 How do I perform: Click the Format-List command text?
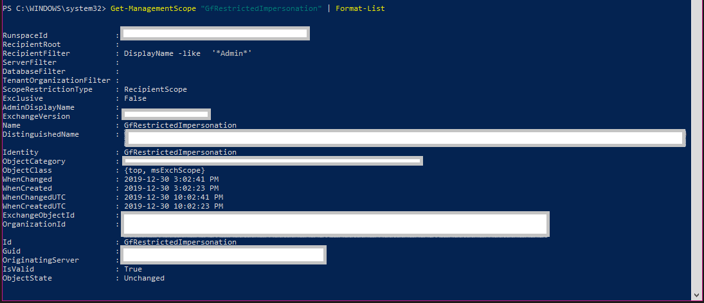[360, 8]
